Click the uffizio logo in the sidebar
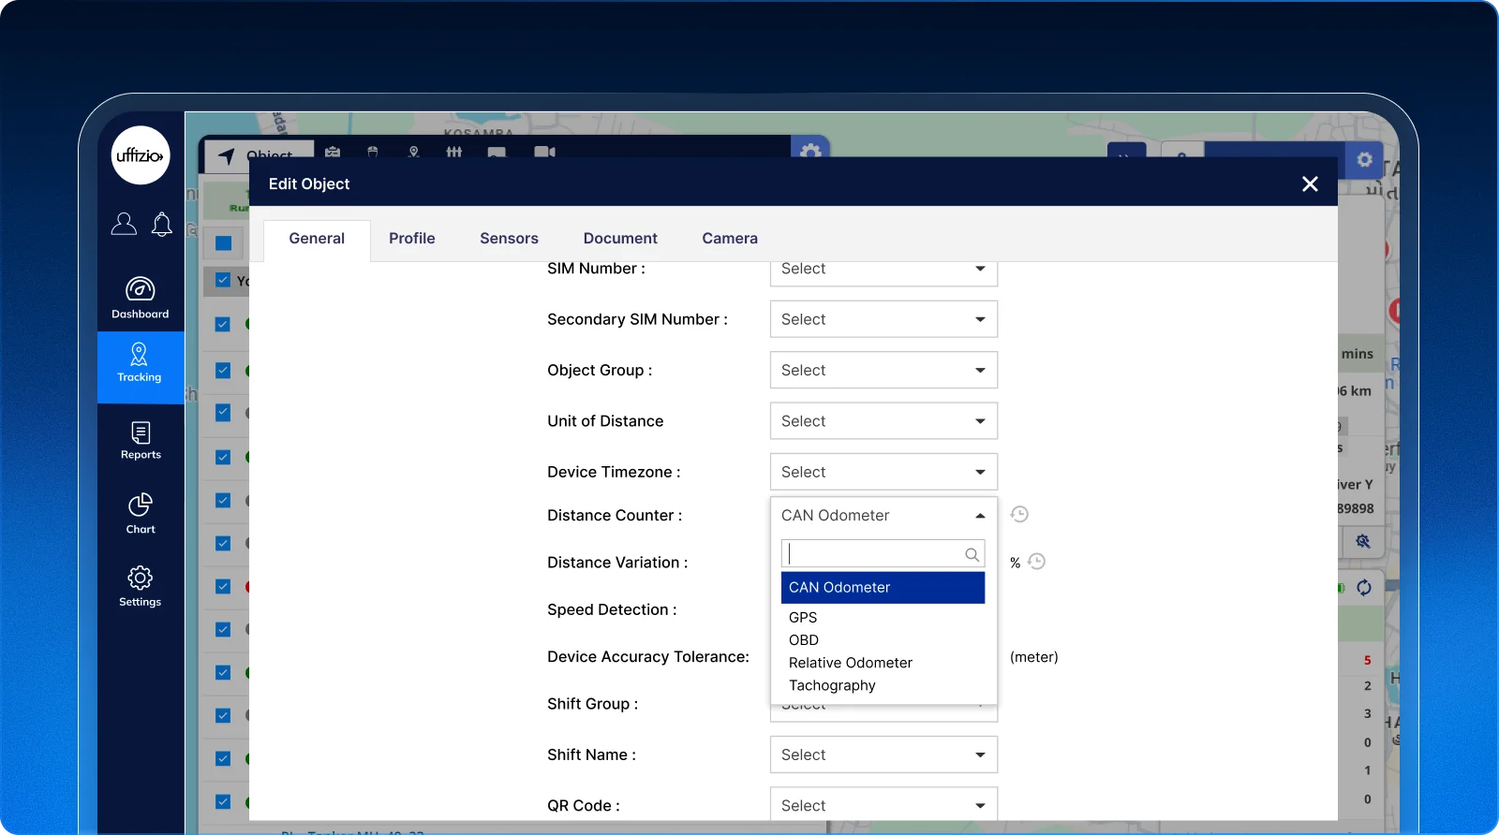The image size is (1499, 835). pos(141,155)
